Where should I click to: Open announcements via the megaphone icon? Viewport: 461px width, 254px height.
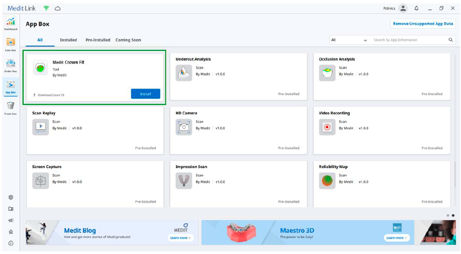click(11, 220)
